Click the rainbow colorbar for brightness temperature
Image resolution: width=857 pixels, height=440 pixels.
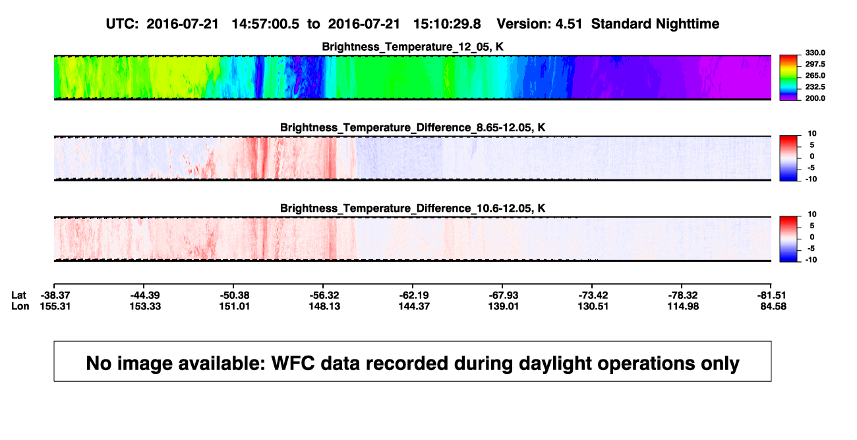tap(788, 77)
